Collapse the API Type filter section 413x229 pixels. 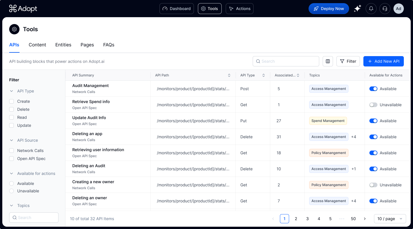tap(11, 91)
